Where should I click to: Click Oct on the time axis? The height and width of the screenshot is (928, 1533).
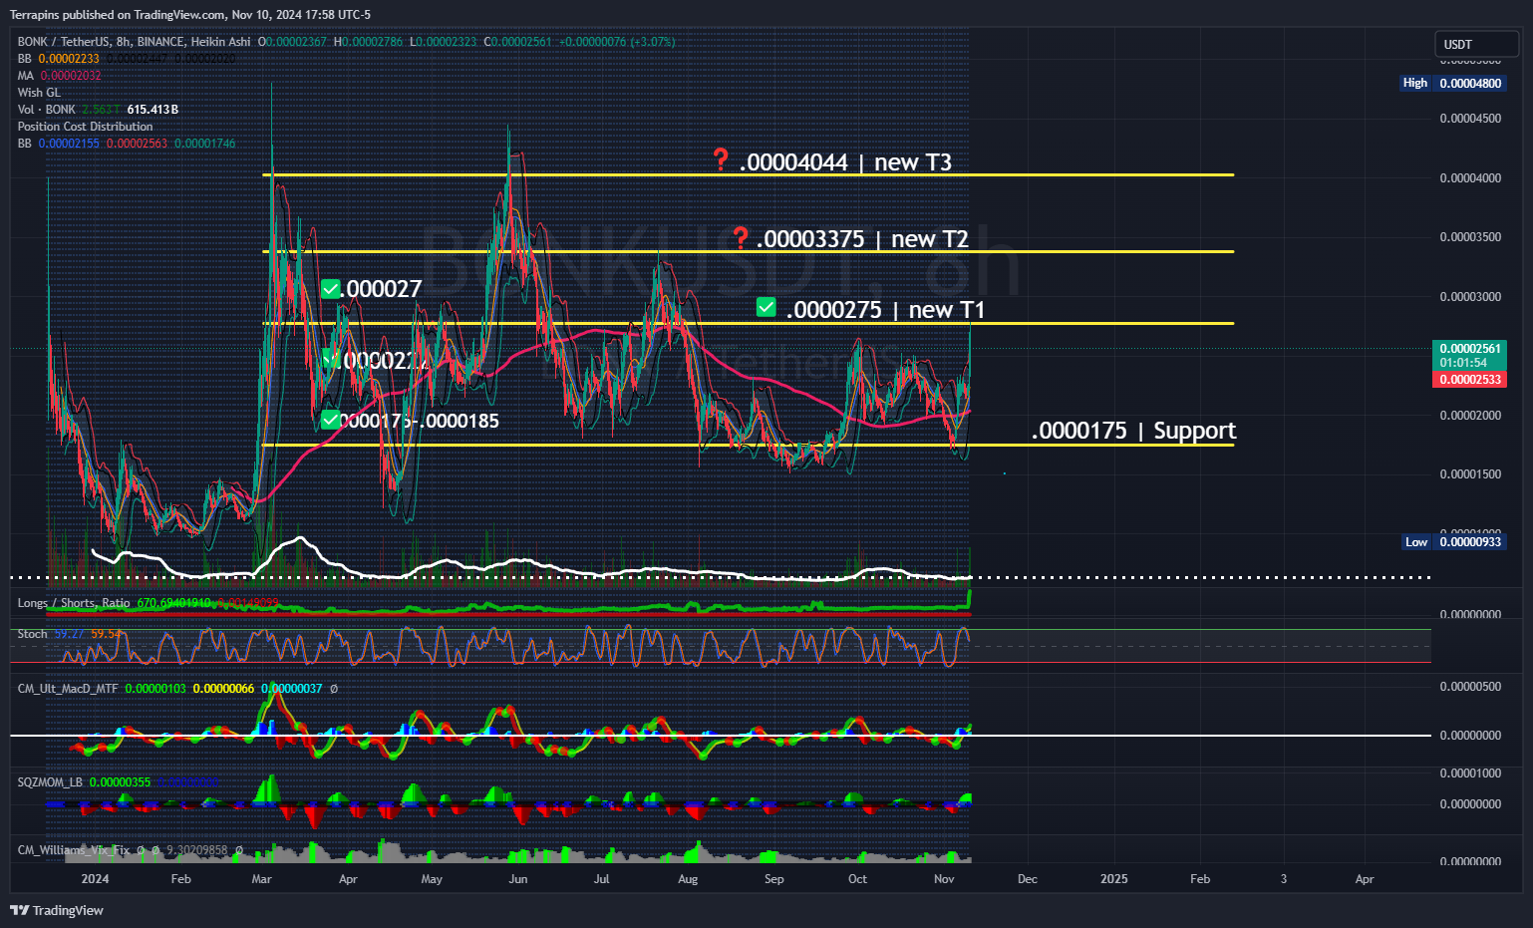click(x=857, y=879)
